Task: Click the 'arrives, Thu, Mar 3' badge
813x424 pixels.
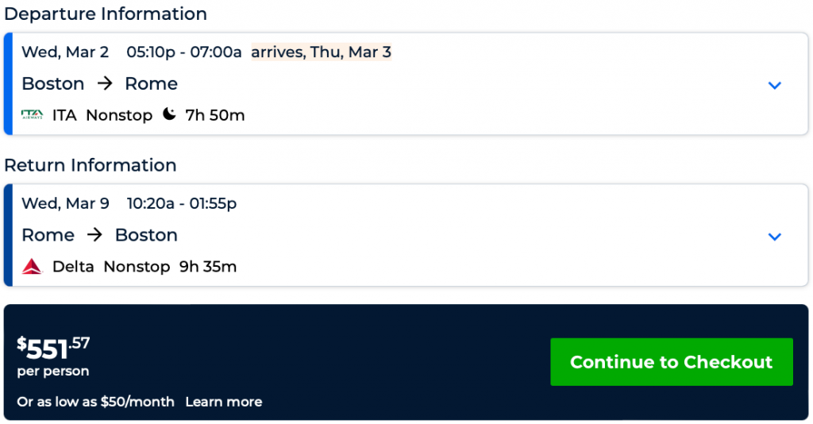Action: pos(321,52)
